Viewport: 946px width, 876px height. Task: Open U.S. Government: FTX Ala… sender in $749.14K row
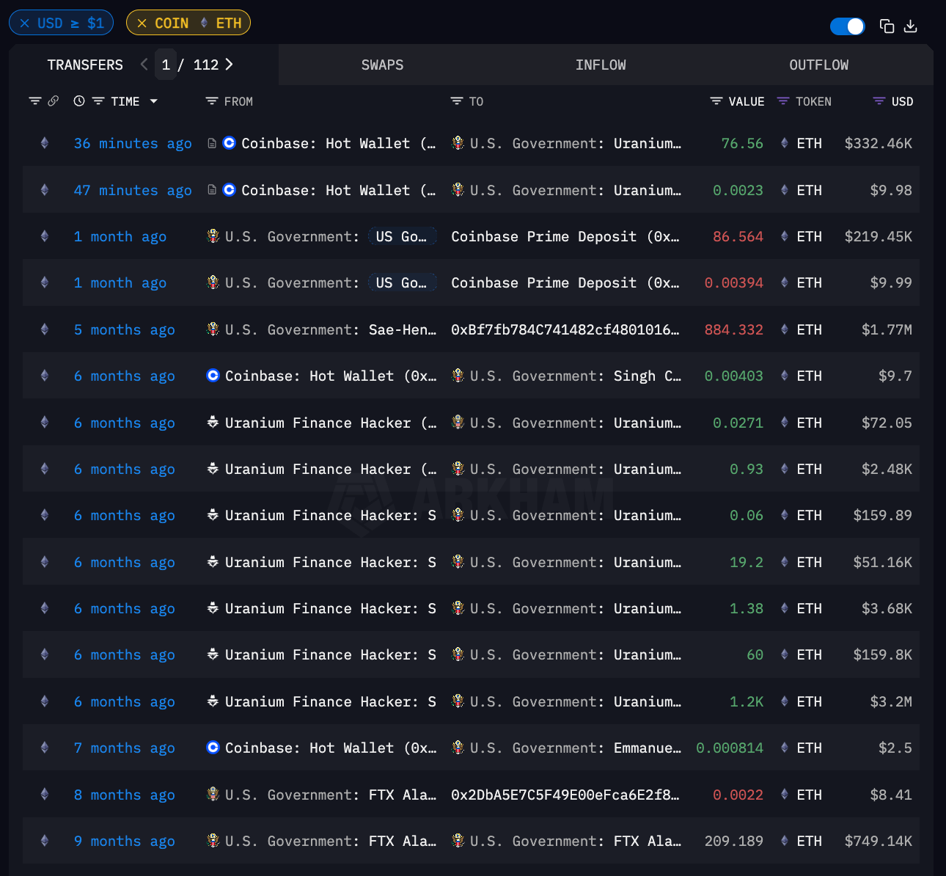[331, 842]
